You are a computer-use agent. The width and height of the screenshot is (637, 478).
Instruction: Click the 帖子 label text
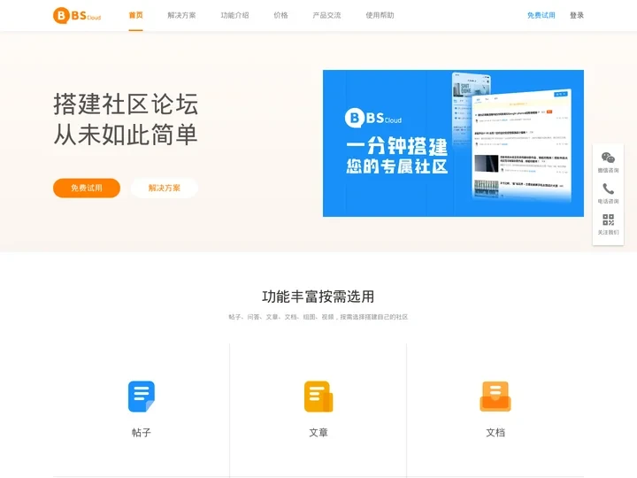click(141, 433)
